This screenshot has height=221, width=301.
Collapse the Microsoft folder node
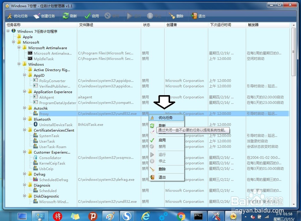coord(14,42)
